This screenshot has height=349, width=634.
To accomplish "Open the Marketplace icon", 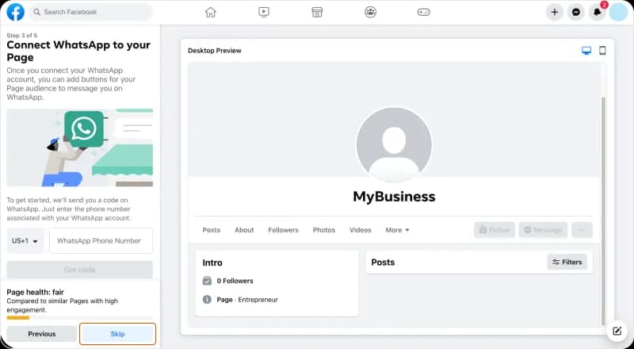I will [x=317, y=12].
